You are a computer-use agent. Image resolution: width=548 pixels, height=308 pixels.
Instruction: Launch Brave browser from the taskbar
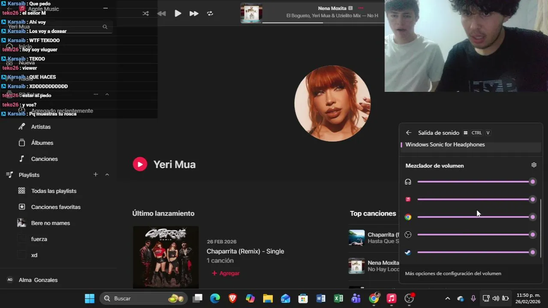click(x=232, y=298)
